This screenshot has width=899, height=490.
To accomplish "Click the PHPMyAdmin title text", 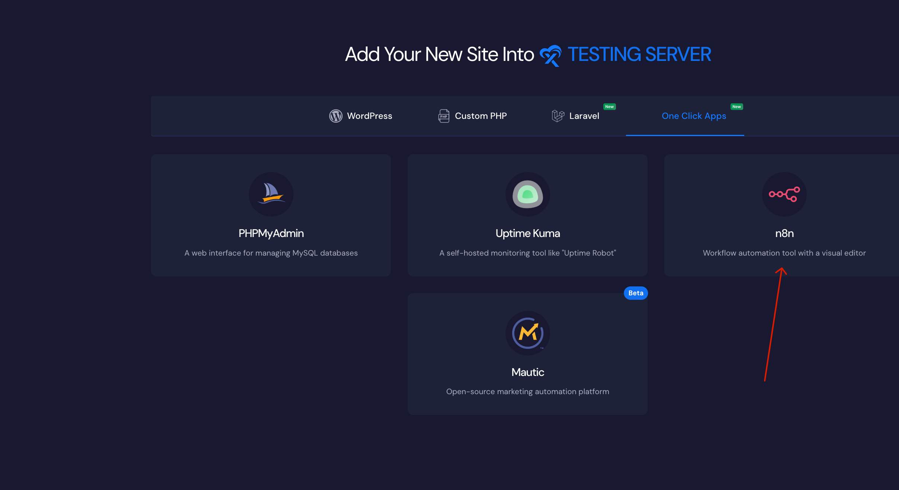I will click(271, 233).
